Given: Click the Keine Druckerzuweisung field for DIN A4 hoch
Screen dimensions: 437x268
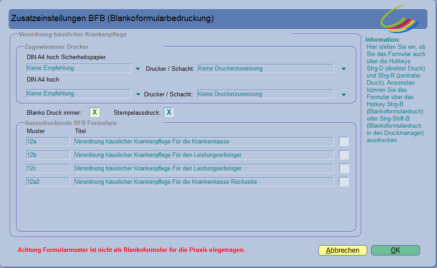Looking at the screenshot, I should click(265, 94).
